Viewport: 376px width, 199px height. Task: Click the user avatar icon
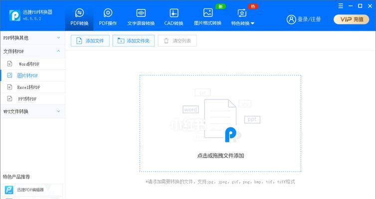coord(291,19)
